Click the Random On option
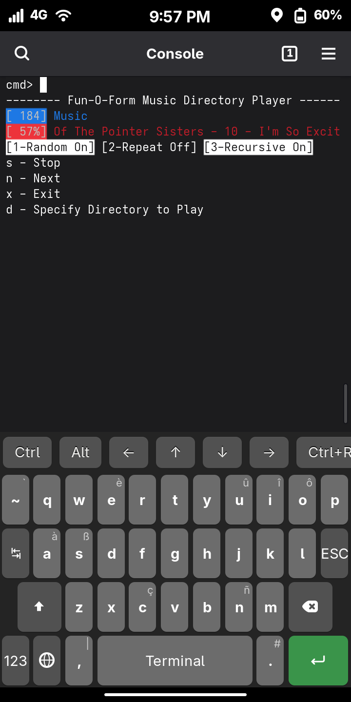The image size is (351, 702). tap(50, 147)
